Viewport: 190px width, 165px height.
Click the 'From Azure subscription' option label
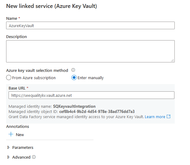point(34,78)
